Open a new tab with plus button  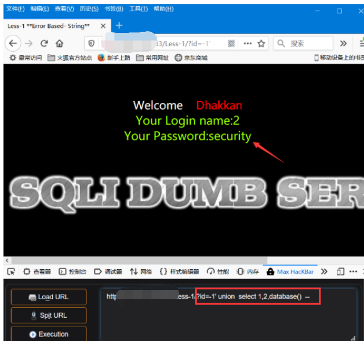[119, 26]
